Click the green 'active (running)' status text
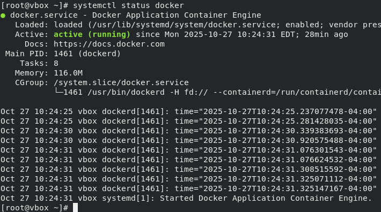 [x=92, y=34]
